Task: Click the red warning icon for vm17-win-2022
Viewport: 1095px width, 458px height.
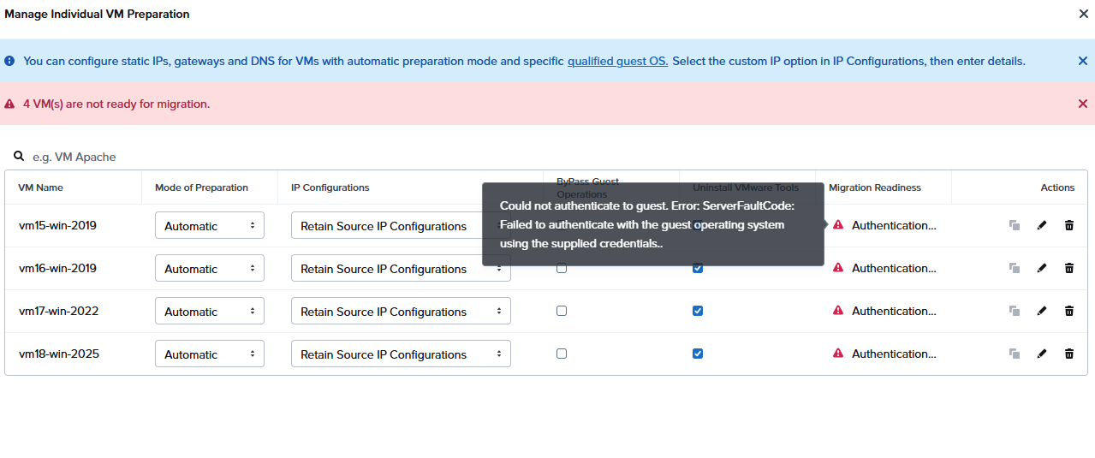Action: tap(838, 311)
